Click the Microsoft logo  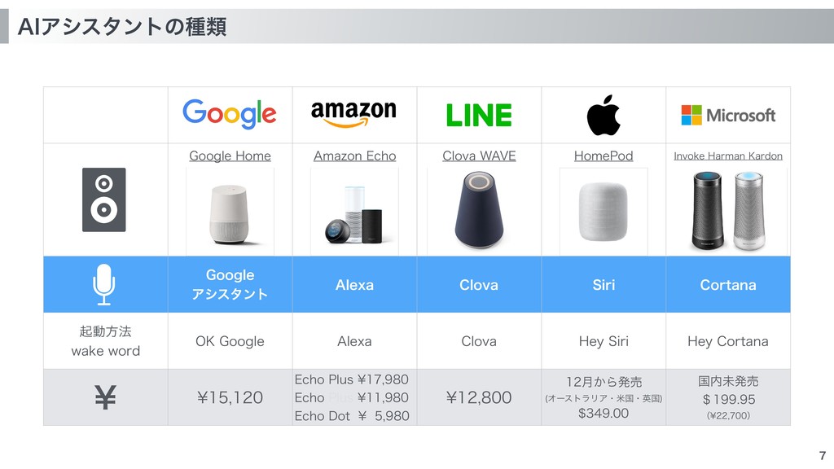pos(728,115)
